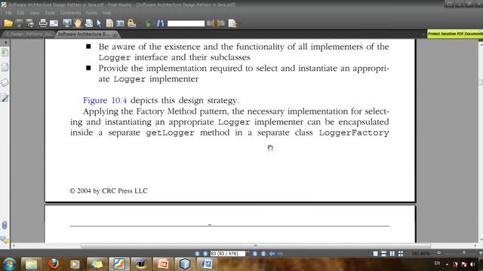
Task: Close the Software Architecture D... tab
Action: click(115, 35)
